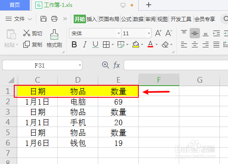Open the 审阅 ribbon tab
This screenshot has height=164, width=228.
150,19
